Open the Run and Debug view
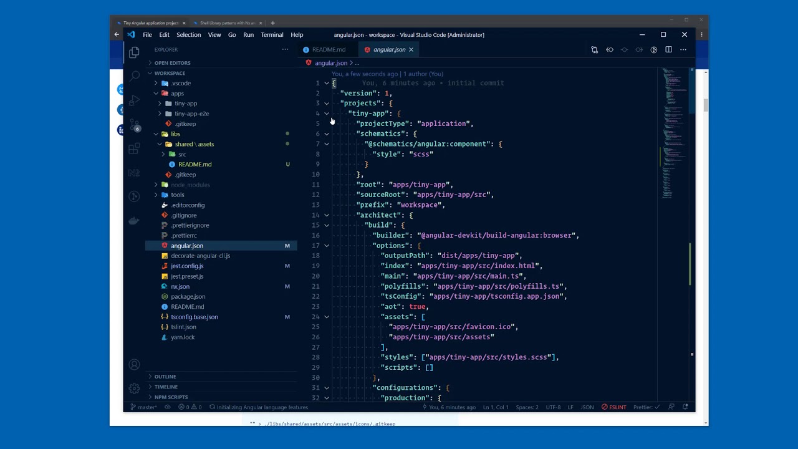798x449 pixels. [134, 100]
